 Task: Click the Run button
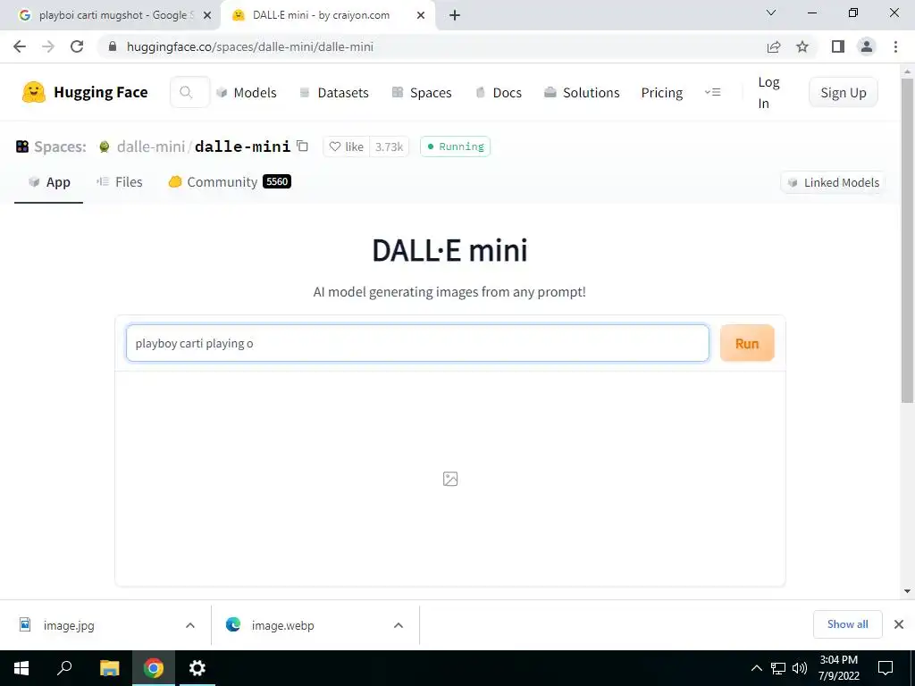[x=747, y=343]
